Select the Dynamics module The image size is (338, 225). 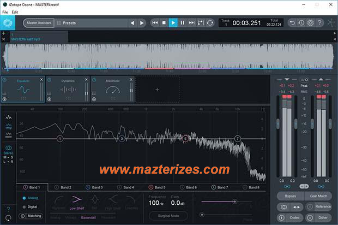pos(68,89)
